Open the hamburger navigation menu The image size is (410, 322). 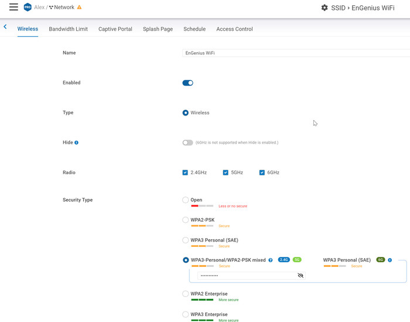click(13, 7)
